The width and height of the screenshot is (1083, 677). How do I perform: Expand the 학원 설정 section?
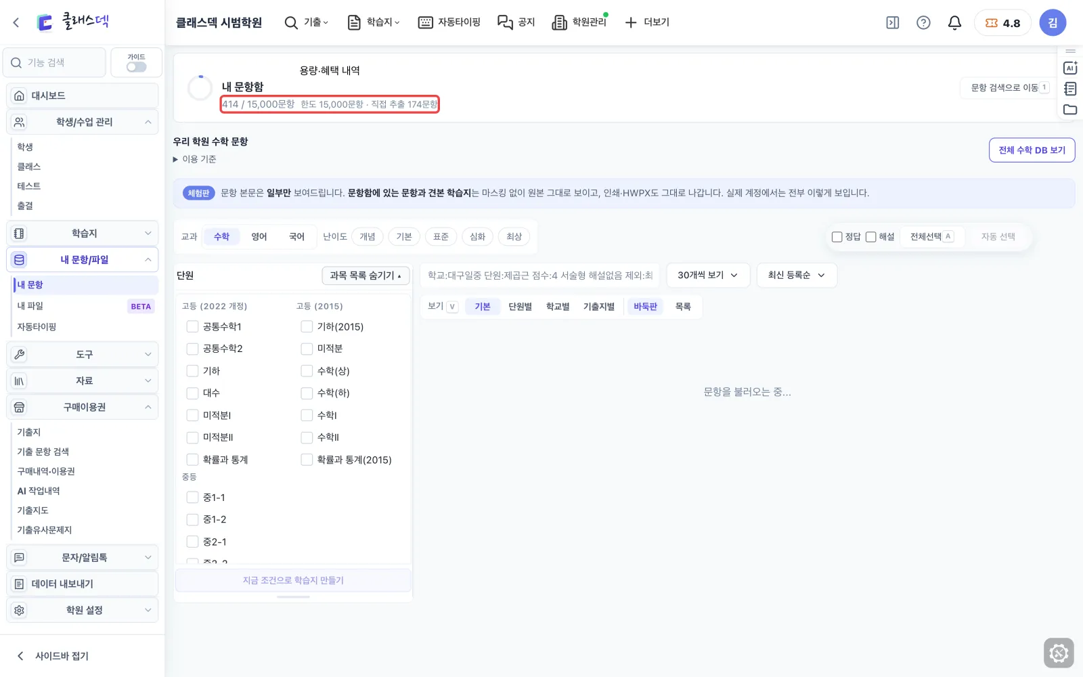point(83,610)
